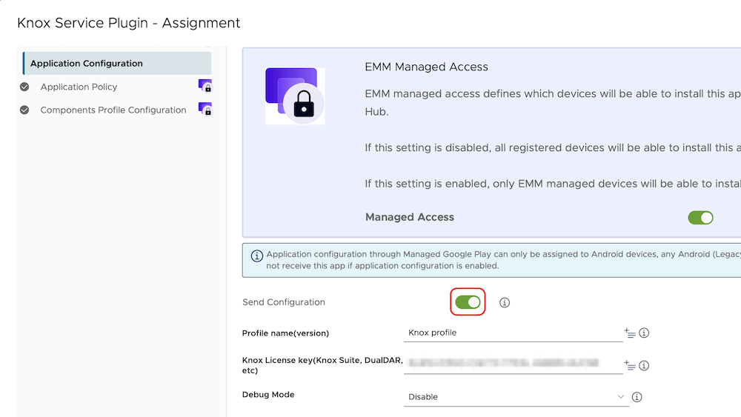741x417 pixels.
Task: Click the checkmark icon beside Application Policy
Action: pos(24,87)
